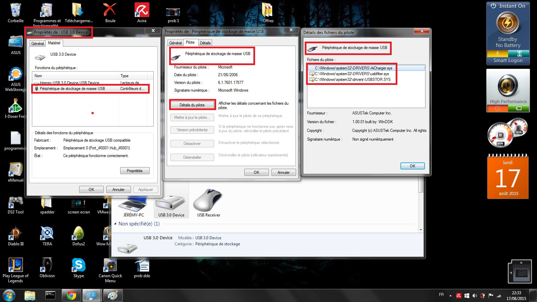The height and width of the screenshot is (302, 537).
Task: Open the taskbar clock showing 22:33
Action: pos(517,296)
